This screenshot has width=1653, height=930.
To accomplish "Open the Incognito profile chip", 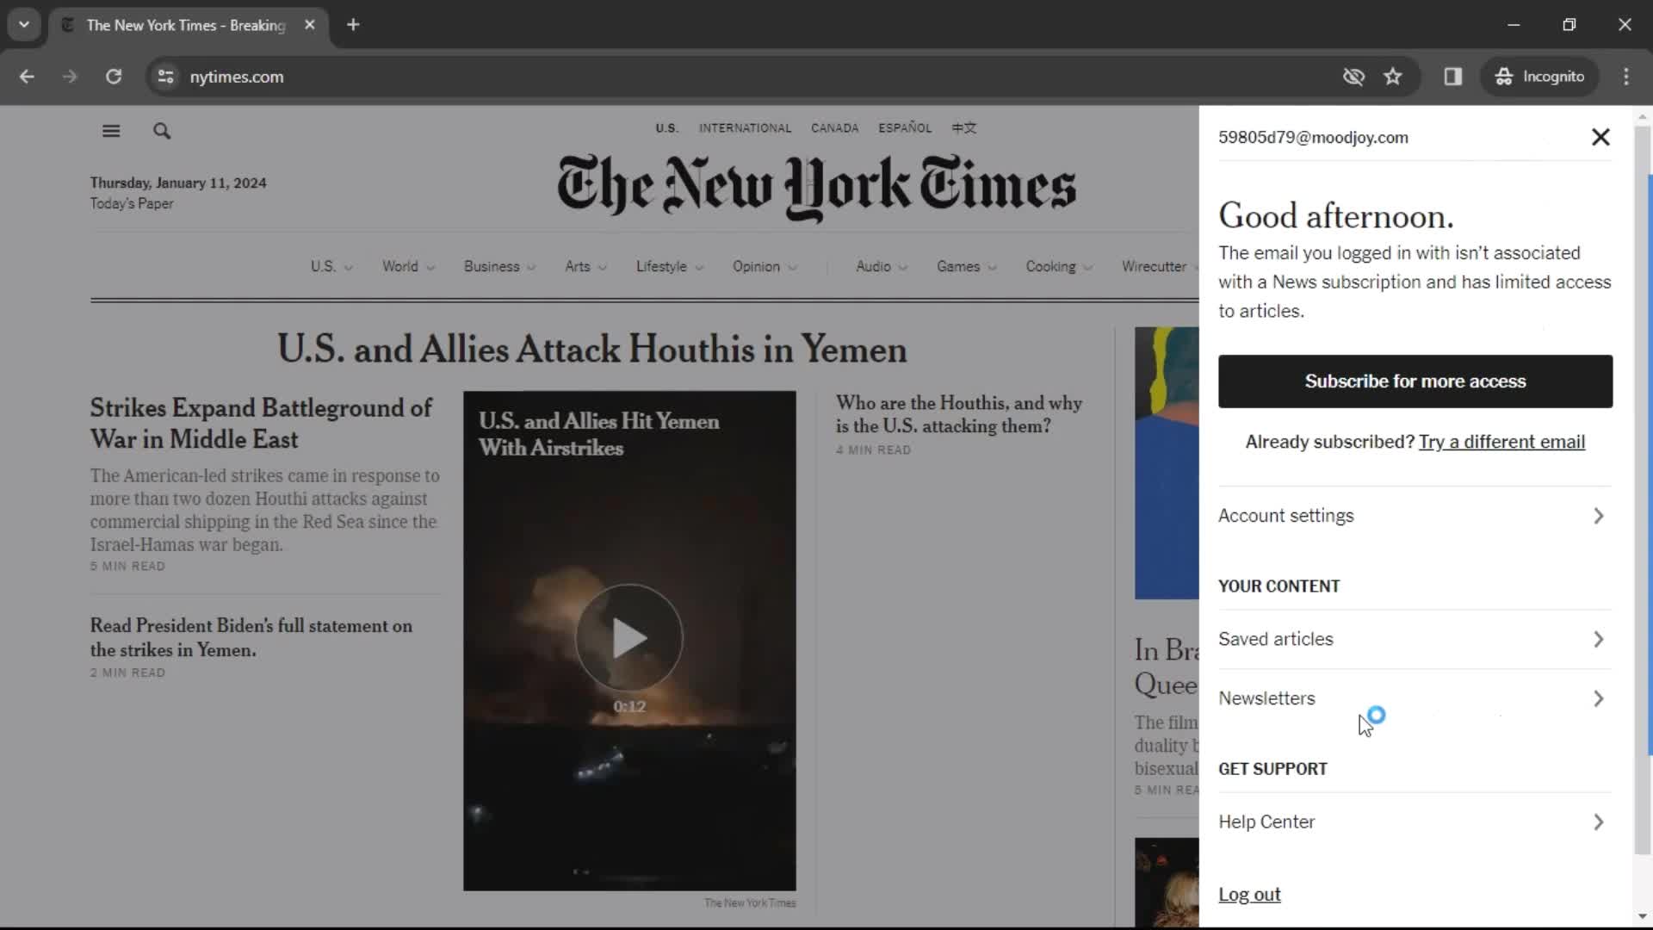I will (1540, 77).
